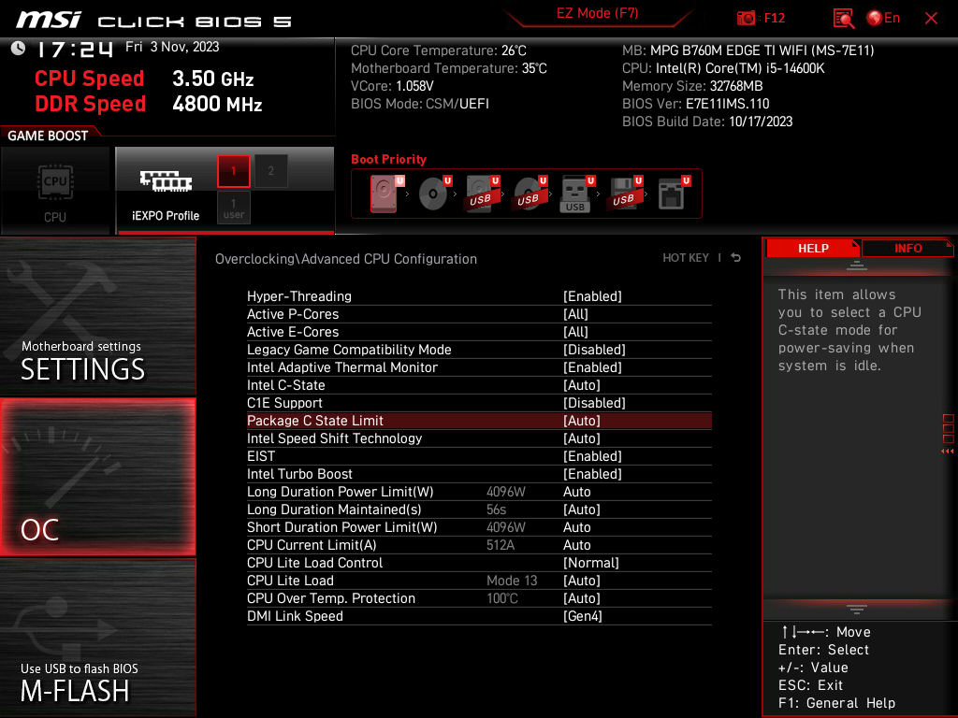Edit CPU Current Limit(A) value
Image resolution: width=958 pixels, height=718 pixels.
click(479, 545)
